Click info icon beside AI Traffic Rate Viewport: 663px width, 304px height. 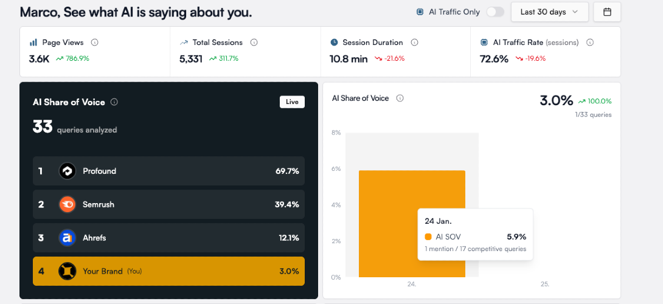pyautogui.click(x=590, y=43)
